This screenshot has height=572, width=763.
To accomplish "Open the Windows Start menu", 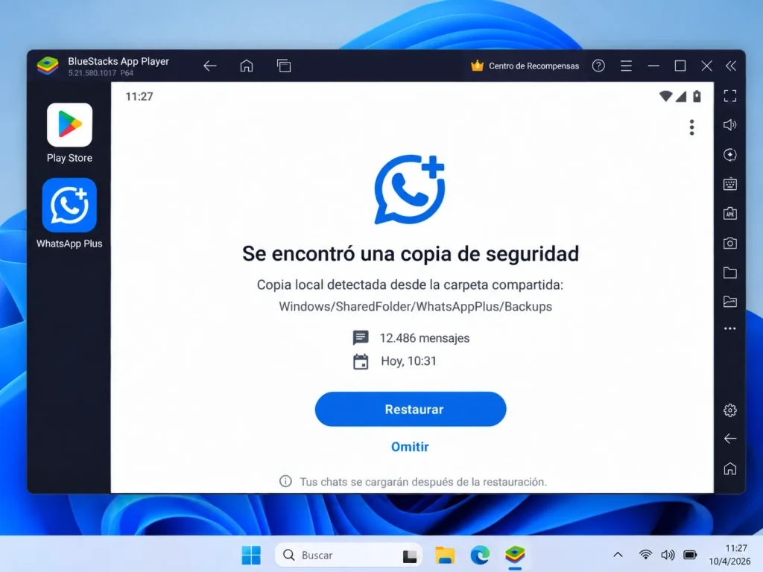I will tap(251, 555).
